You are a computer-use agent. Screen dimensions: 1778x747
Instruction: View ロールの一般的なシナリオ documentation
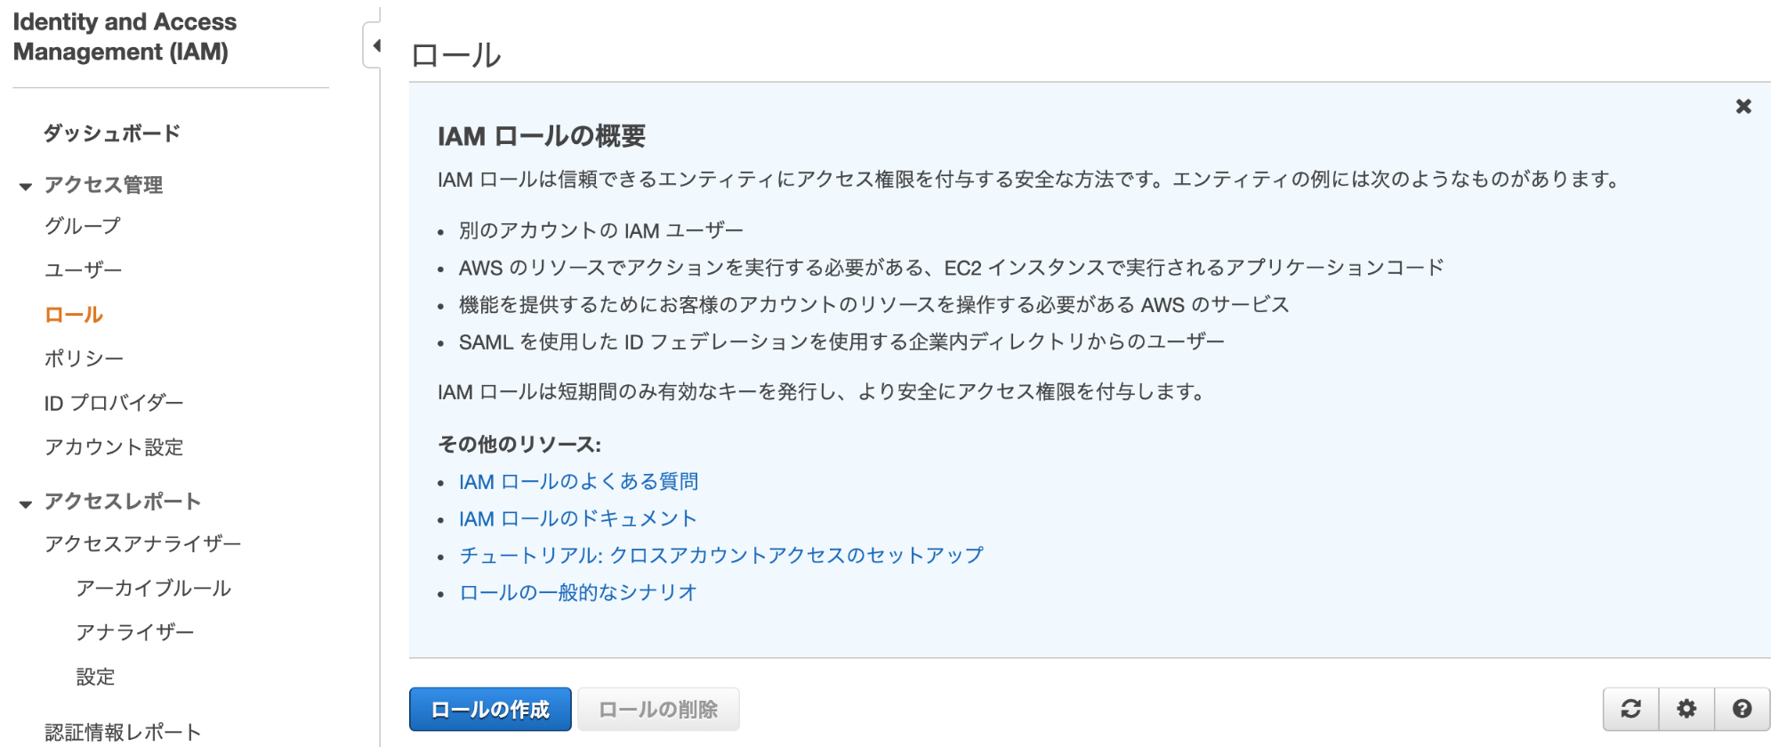coord(576,591)
